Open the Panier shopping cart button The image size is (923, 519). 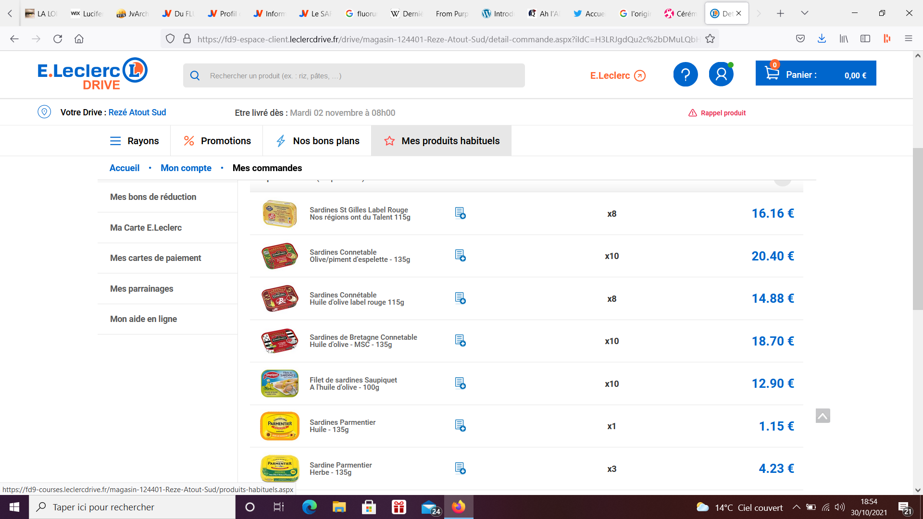tap(815, 74)
